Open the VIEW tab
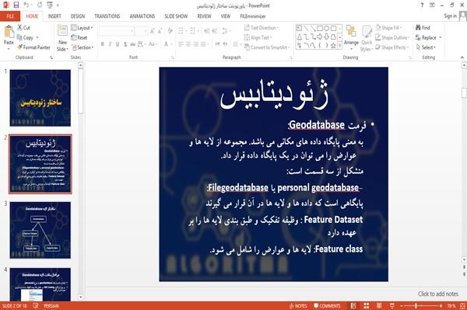 point(226,16)
